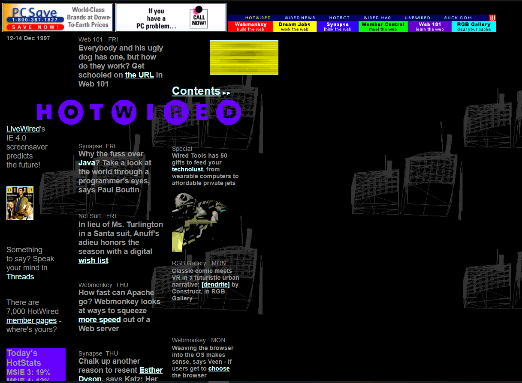This screenshot has width=522, height=383.
Task: Click the Call Now PC problem ad
Action: coord(171,18)
